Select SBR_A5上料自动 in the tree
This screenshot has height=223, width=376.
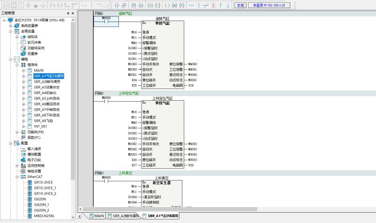click(x=47, y=98)
